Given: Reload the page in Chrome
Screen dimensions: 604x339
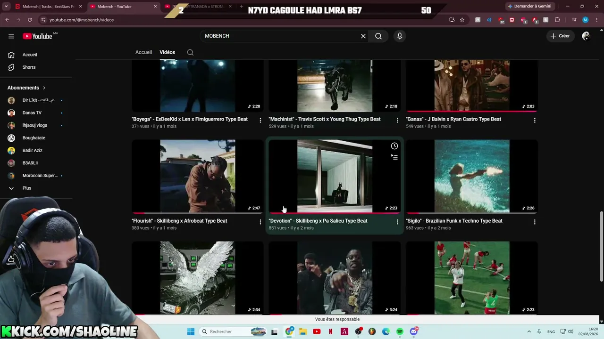Looking at the screenshot, I should tap(30, 20).
